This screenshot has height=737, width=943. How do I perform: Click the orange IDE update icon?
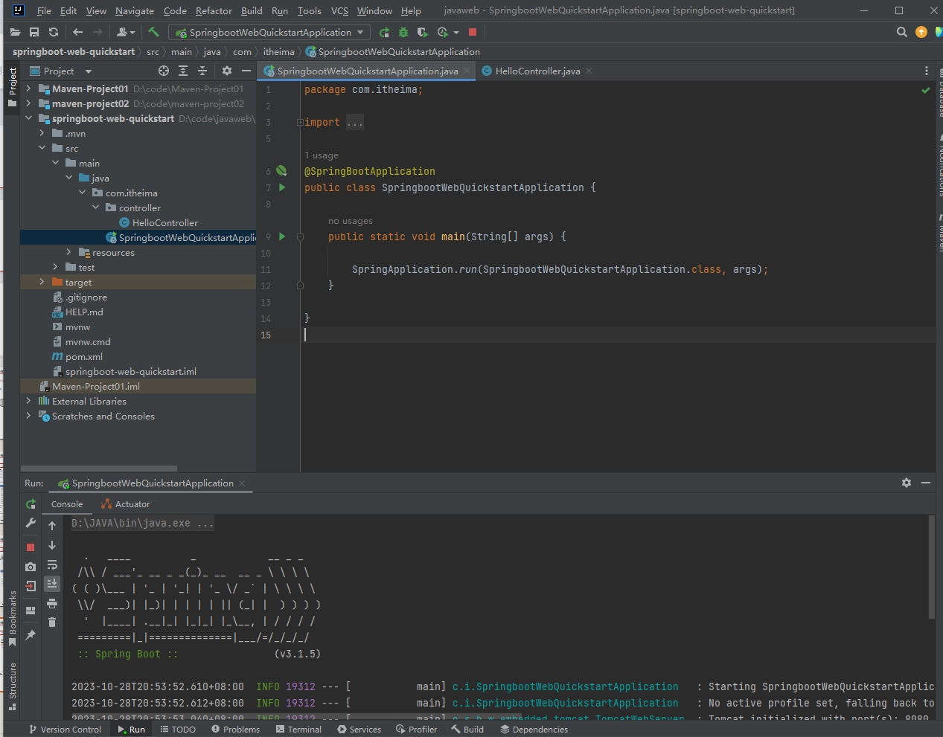click(x=921, y=32)
